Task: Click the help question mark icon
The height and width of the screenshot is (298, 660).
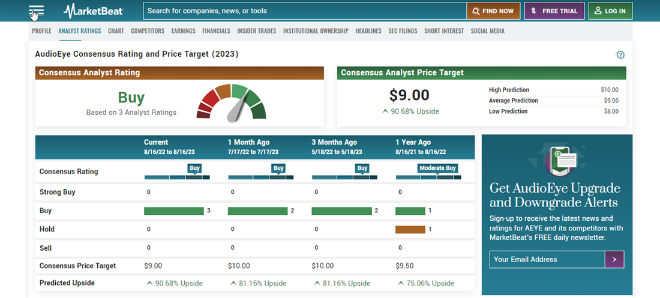Action: 620,55
